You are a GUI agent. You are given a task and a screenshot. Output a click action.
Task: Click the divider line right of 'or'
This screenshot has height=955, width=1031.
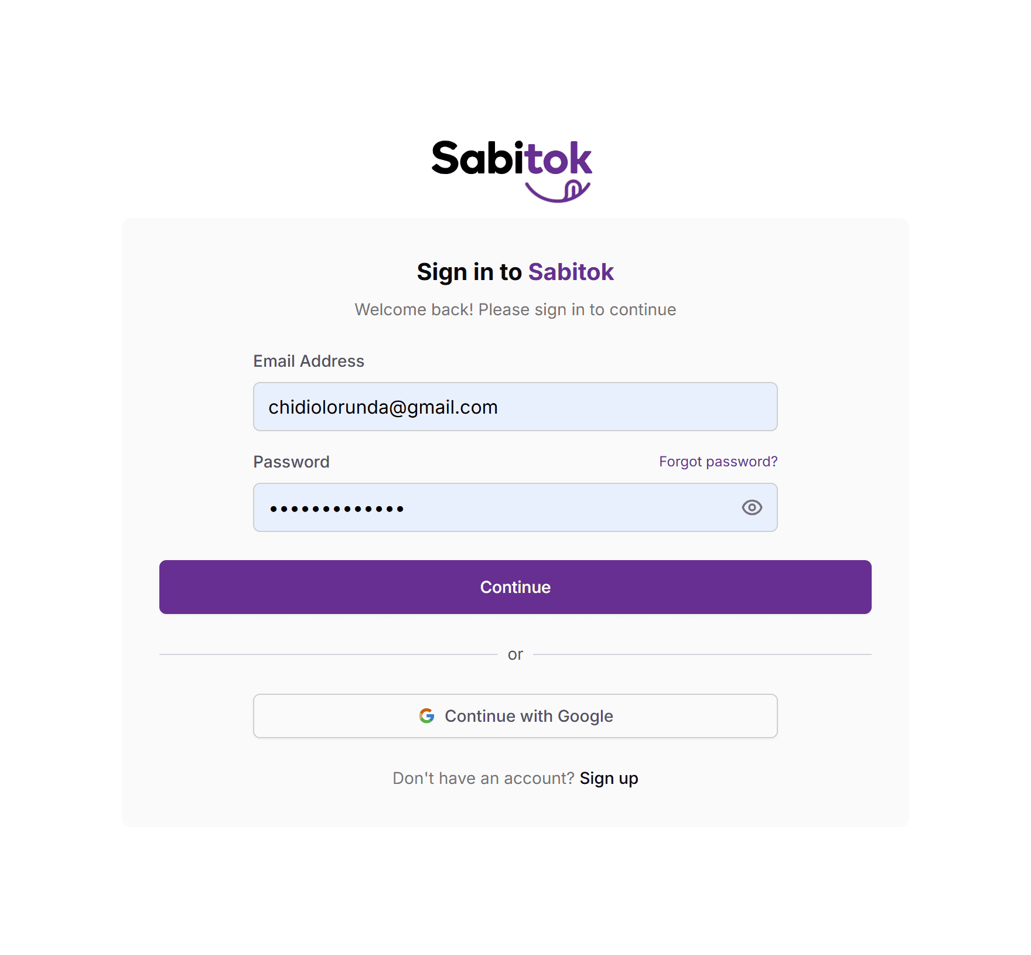(x=702, y=654)
